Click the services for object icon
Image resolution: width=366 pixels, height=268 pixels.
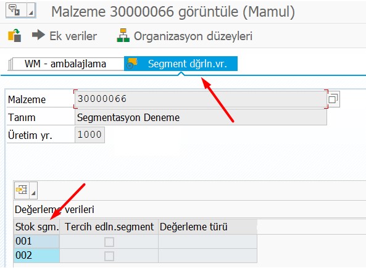coord(14,10)
